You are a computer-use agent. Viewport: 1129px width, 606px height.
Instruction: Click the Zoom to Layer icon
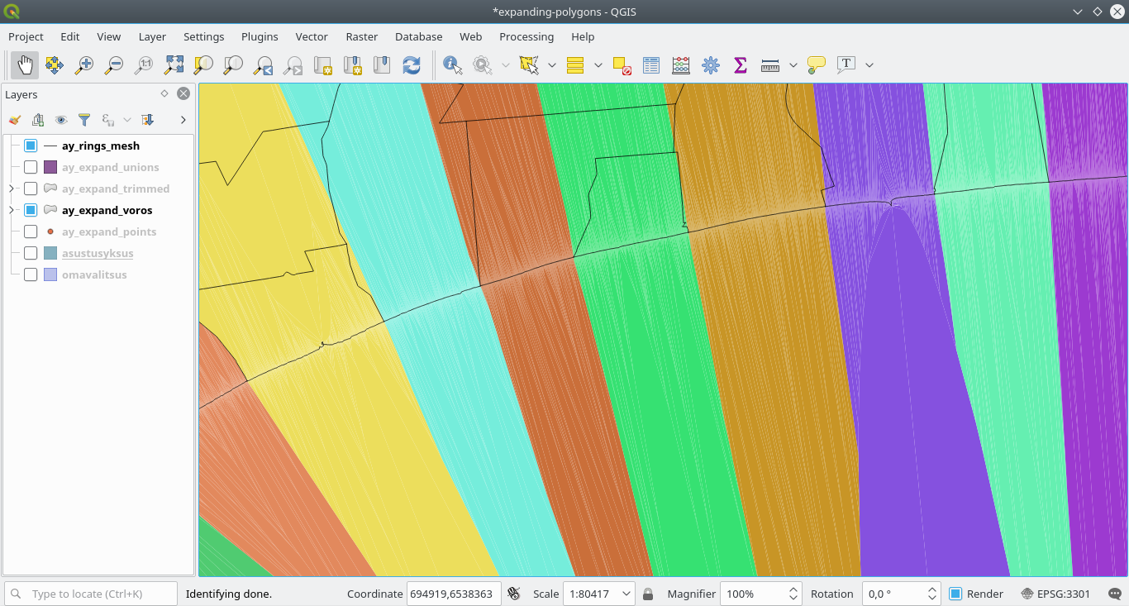click(x=233, y=64)
